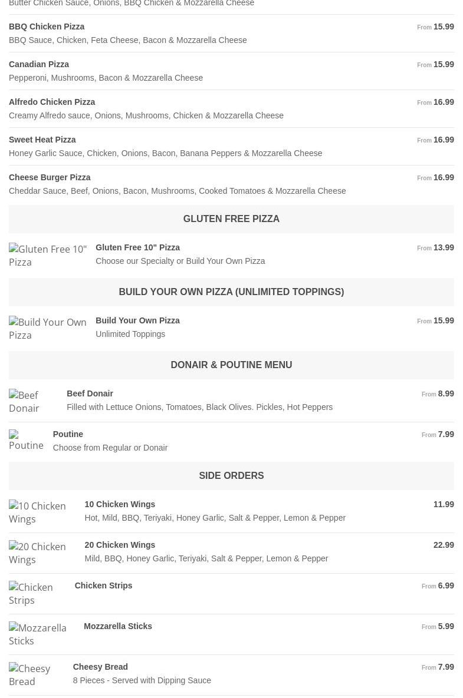Click the Side Orders section heading

[231, 476]
